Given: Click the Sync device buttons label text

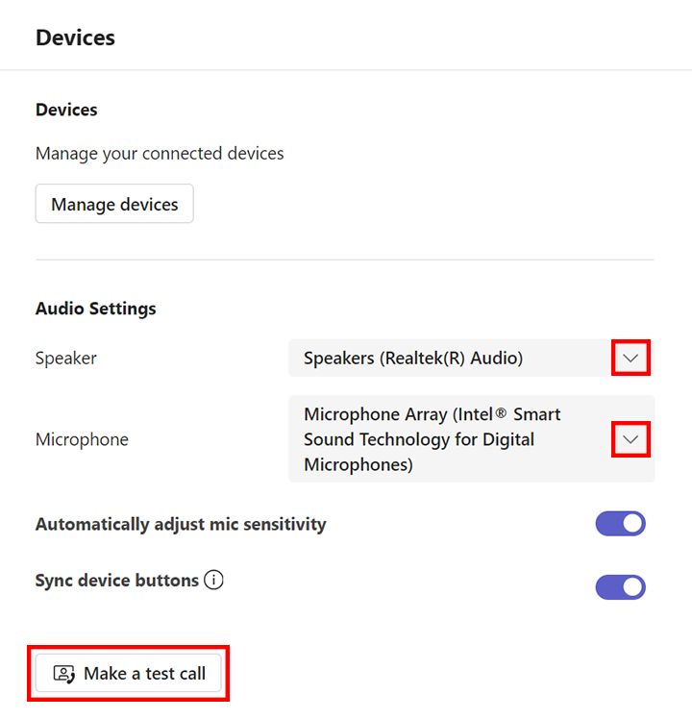Looking at the screenshot, I should click(116, 581).
